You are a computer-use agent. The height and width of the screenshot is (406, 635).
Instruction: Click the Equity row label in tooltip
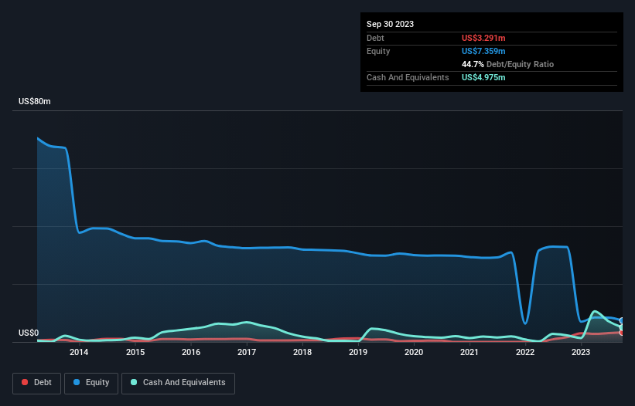coord(378,51)
